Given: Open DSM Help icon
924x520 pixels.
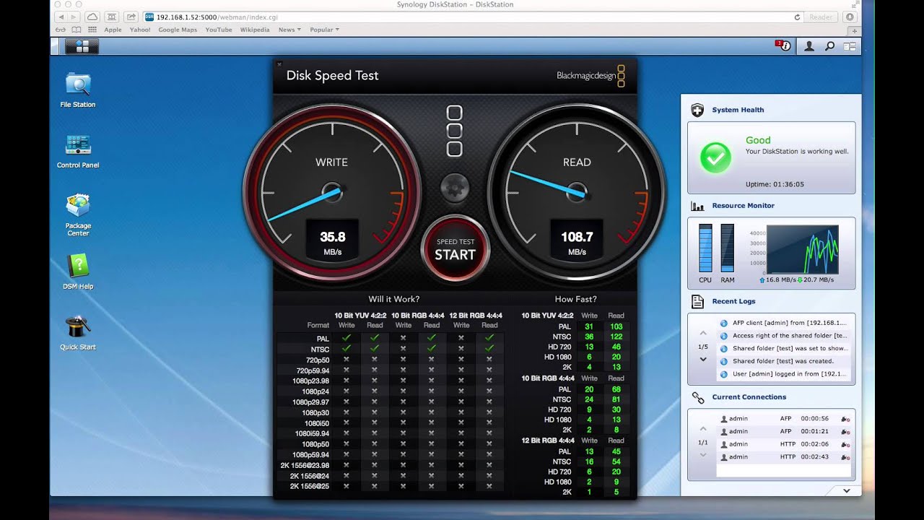Looking at the screenshot, I should pyautogui.click(x=78, y=272).
